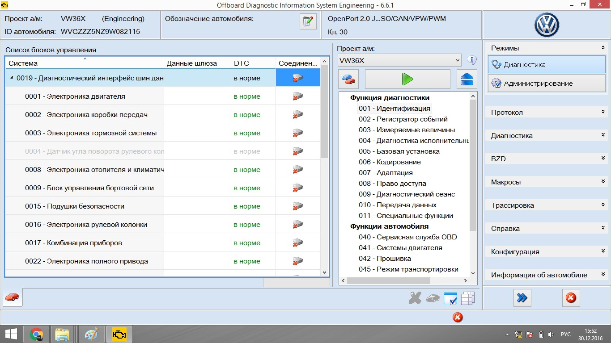Click the grid table icon in bottom toolbar
611x343 pixels.
point(467,298)
